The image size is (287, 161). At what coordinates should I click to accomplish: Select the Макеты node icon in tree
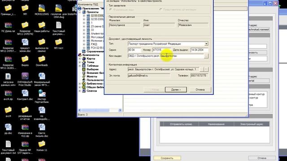click(84, 76)
